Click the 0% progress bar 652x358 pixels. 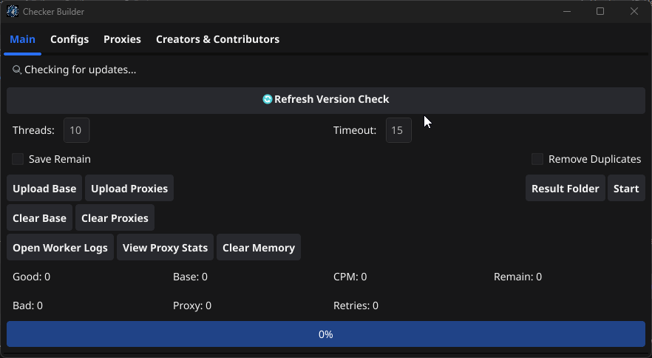[326, 334]
